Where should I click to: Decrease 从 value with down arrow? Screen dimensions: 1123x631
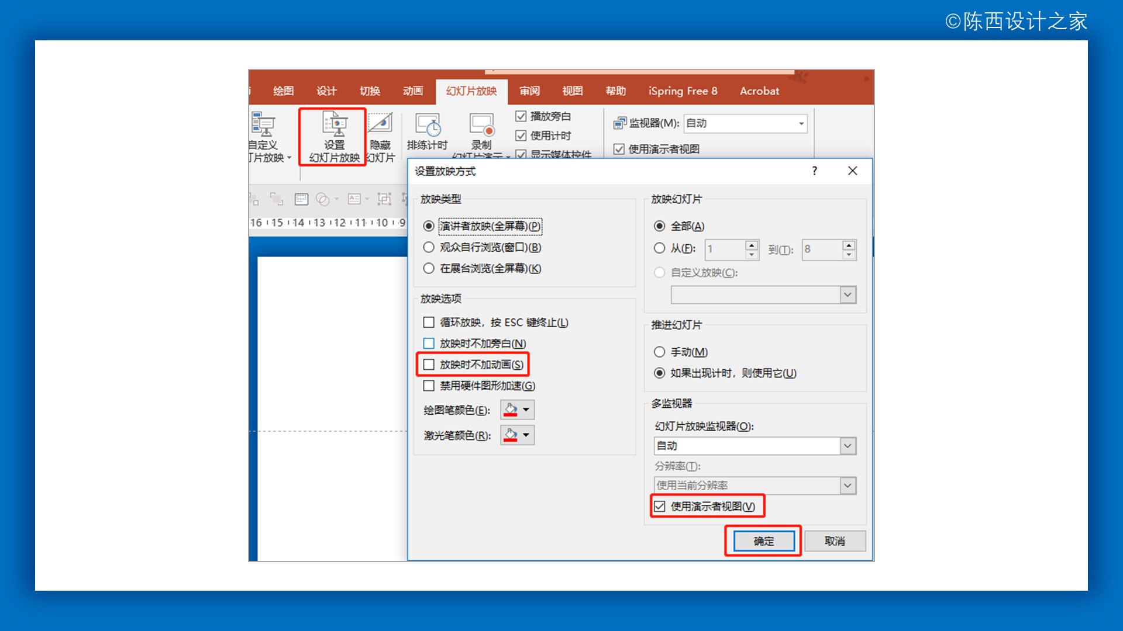point(752,255)
